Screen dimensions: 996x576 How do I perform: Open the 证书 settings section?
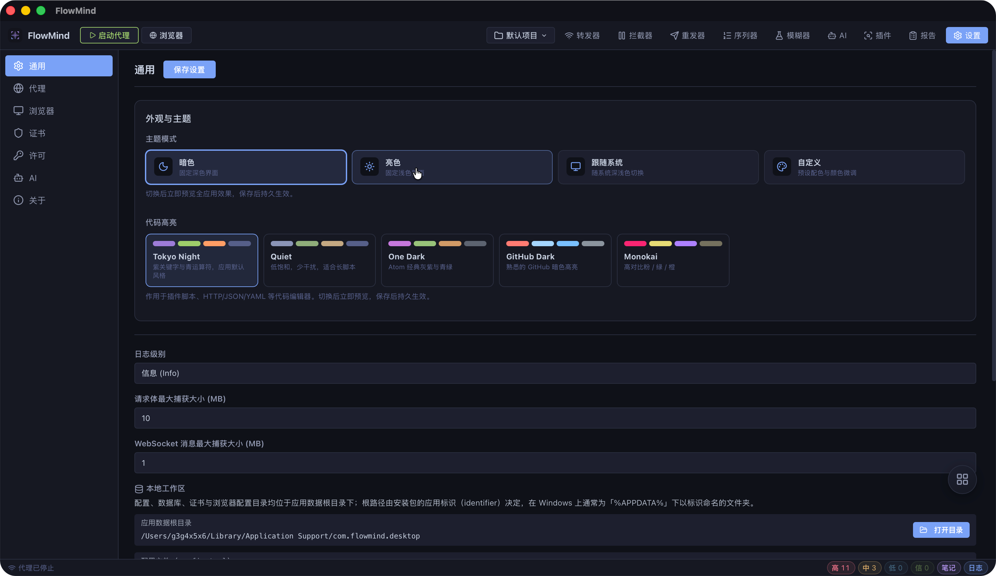point(59,133)
